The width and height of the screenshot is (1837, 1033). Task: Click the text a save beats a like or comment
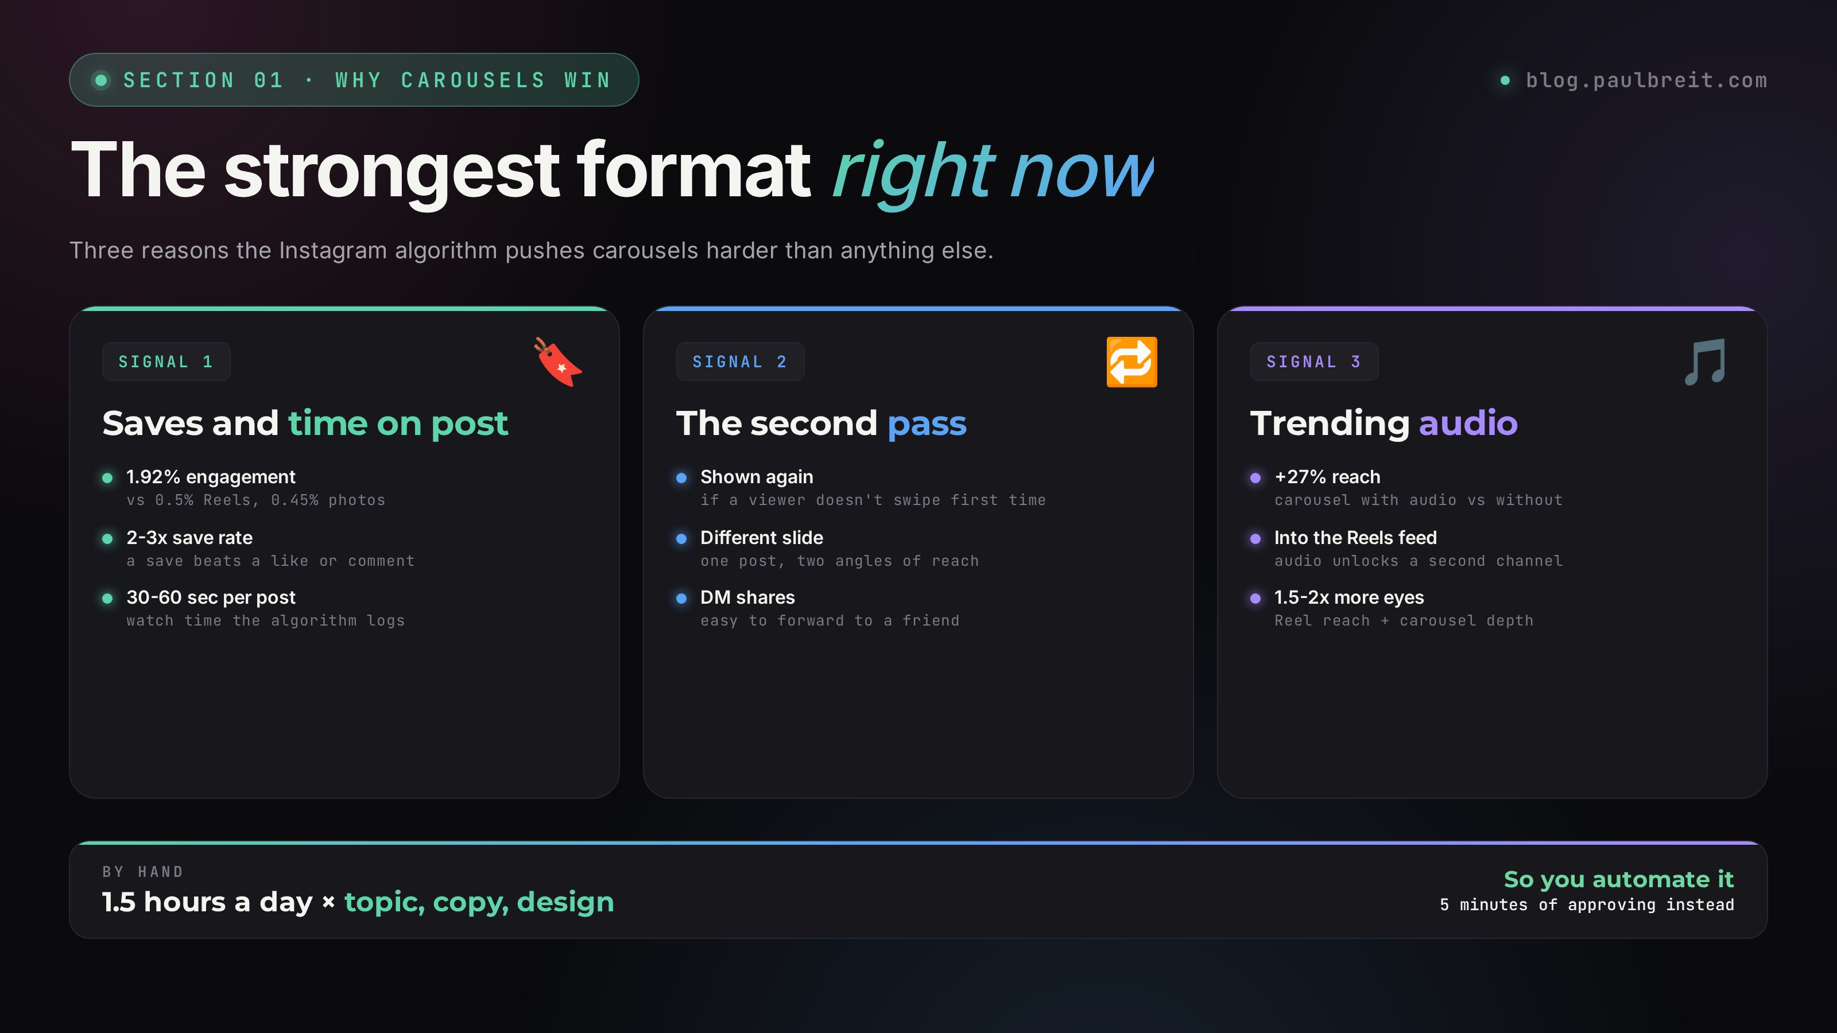pyautogui.click(x=270, y=561)
